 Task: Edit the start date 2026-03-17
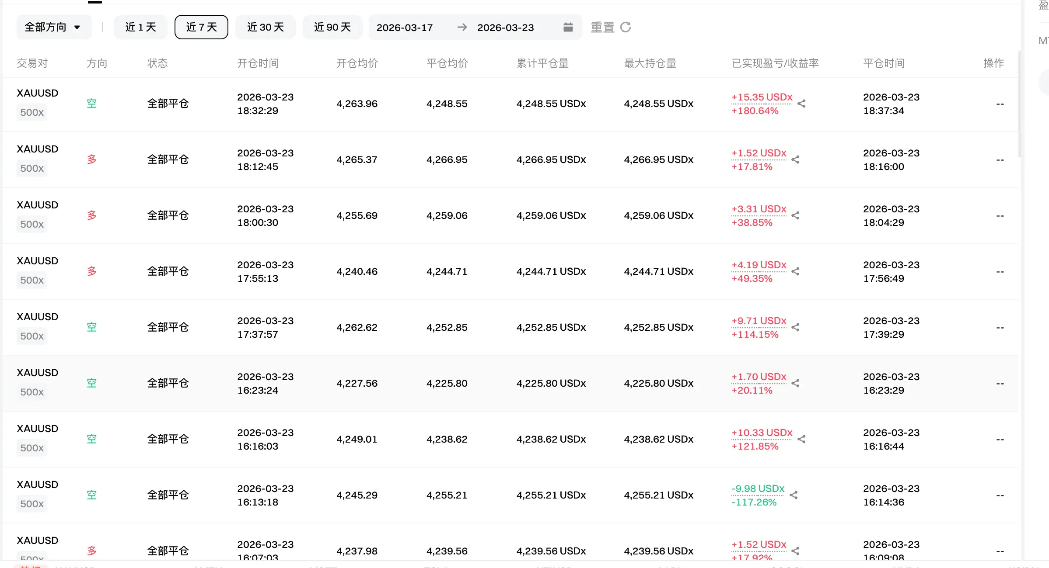(x=405, y=28)
